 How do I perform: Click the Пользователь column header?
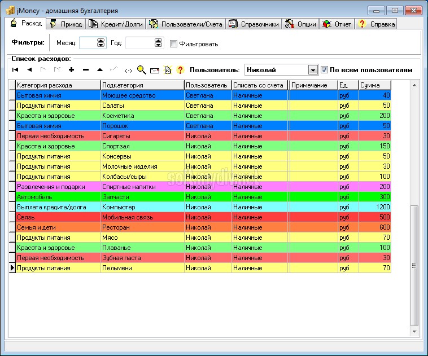[x=208, y=85]
